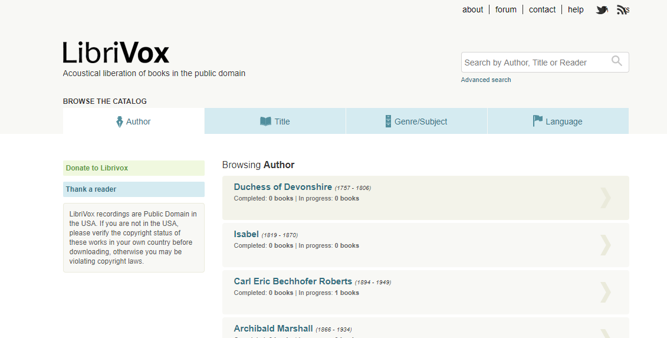Open the LibriVox Twitter icon

[x=602, y=10]
